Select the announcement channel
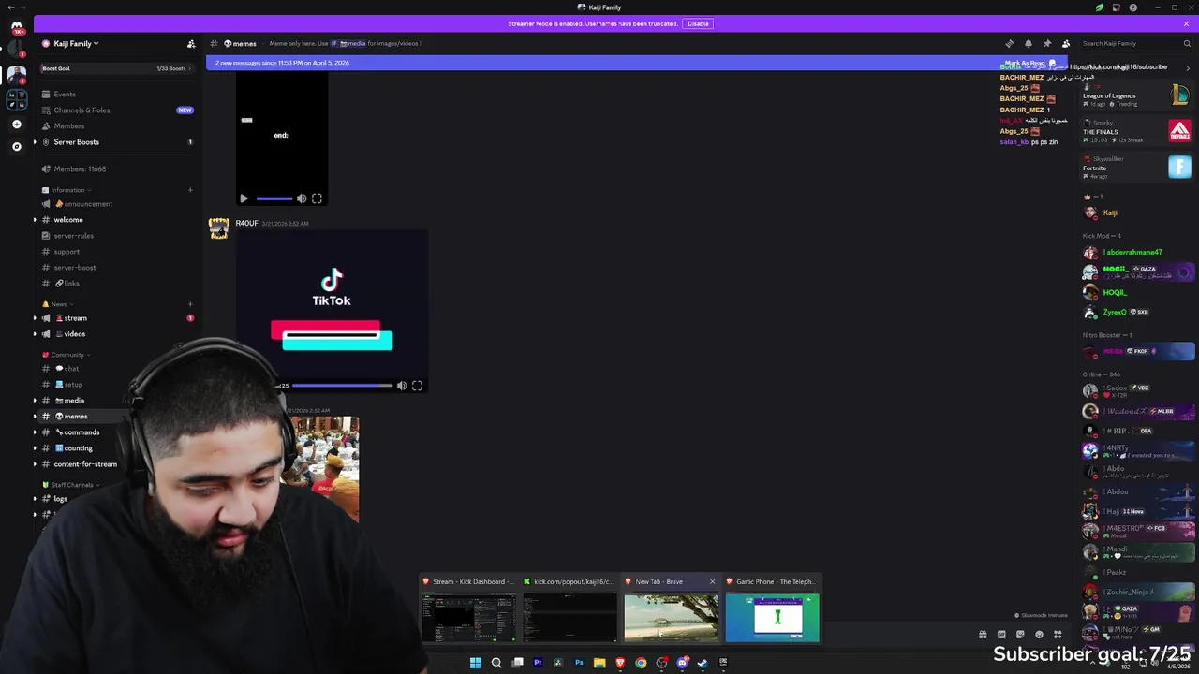 coord(116,204)
